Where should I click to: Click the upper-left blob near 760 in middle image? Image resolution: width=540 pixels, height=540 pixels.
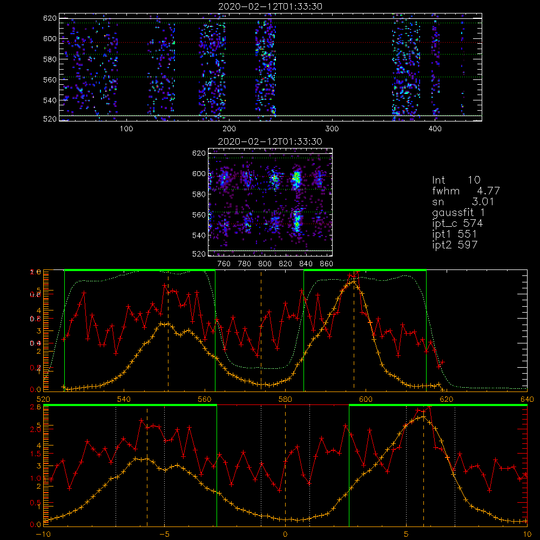[x=224, y=178]
